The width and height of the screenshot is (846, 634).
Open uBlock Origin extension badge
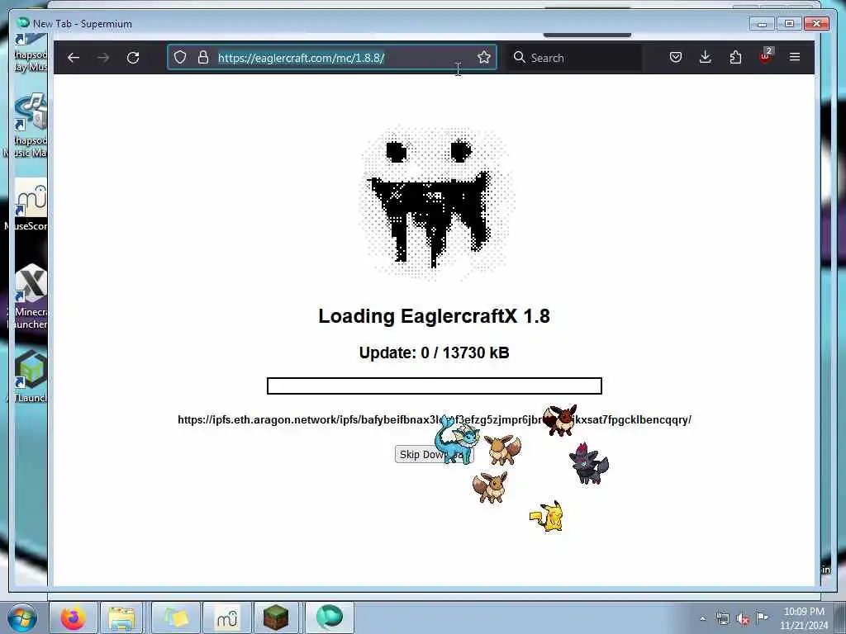point(766,56)
